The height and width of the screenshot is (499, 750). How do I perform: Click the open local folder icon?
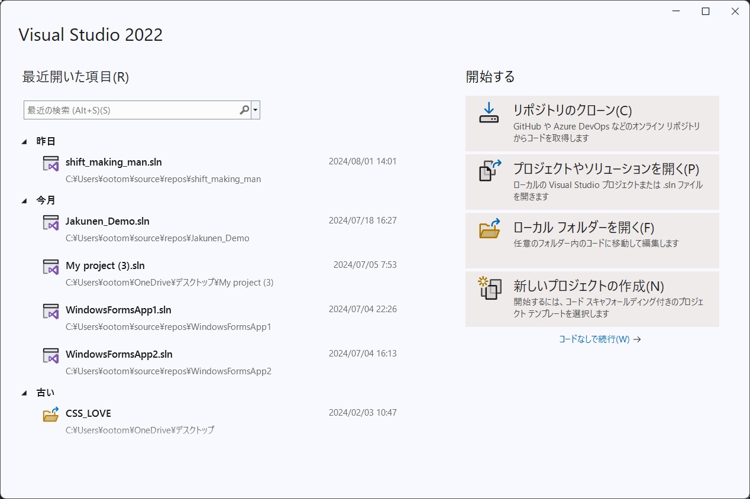point(489,229)
